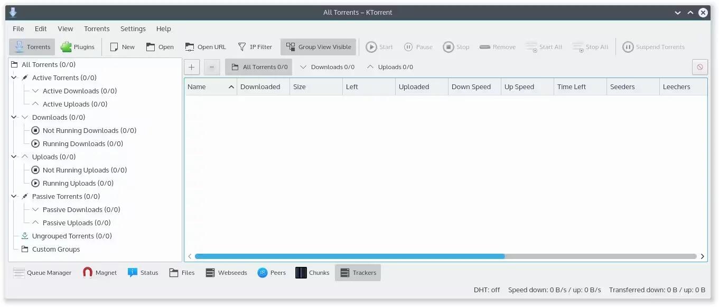719x307 pixels.
Task: Show the Webseeds panel
Action: pos(226,273)
